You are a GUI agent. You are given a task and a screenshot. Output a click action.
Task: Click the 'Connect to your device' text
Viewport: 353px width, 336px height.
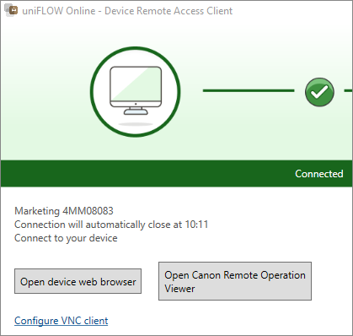66,238
